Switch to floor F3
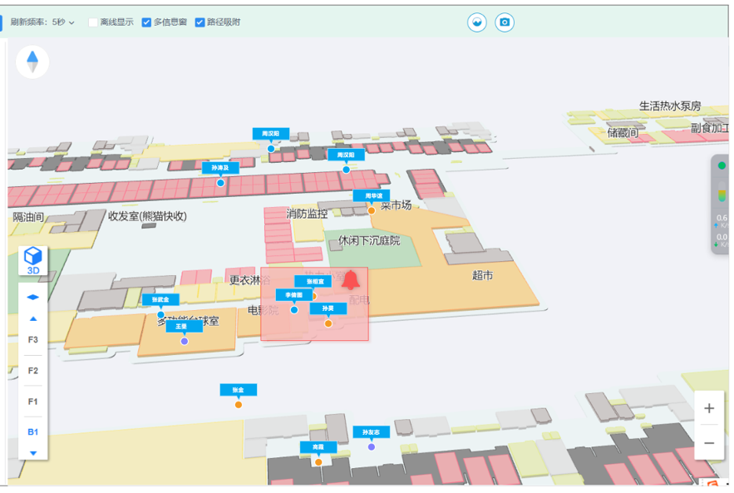The image size is (734, 493). [33, 340]
